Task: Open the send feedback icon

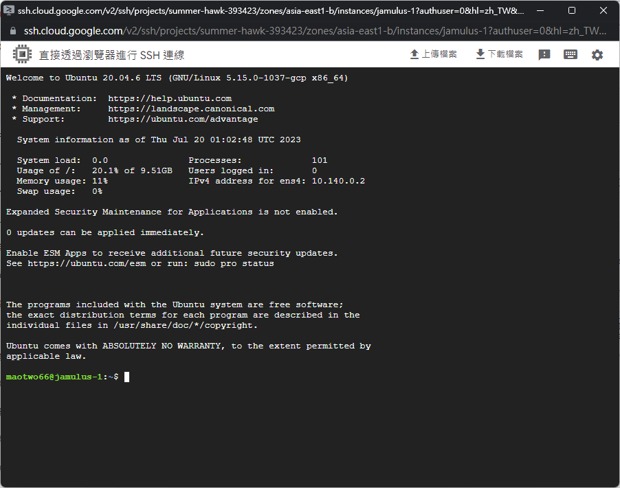Action: (x=544, y=55)
